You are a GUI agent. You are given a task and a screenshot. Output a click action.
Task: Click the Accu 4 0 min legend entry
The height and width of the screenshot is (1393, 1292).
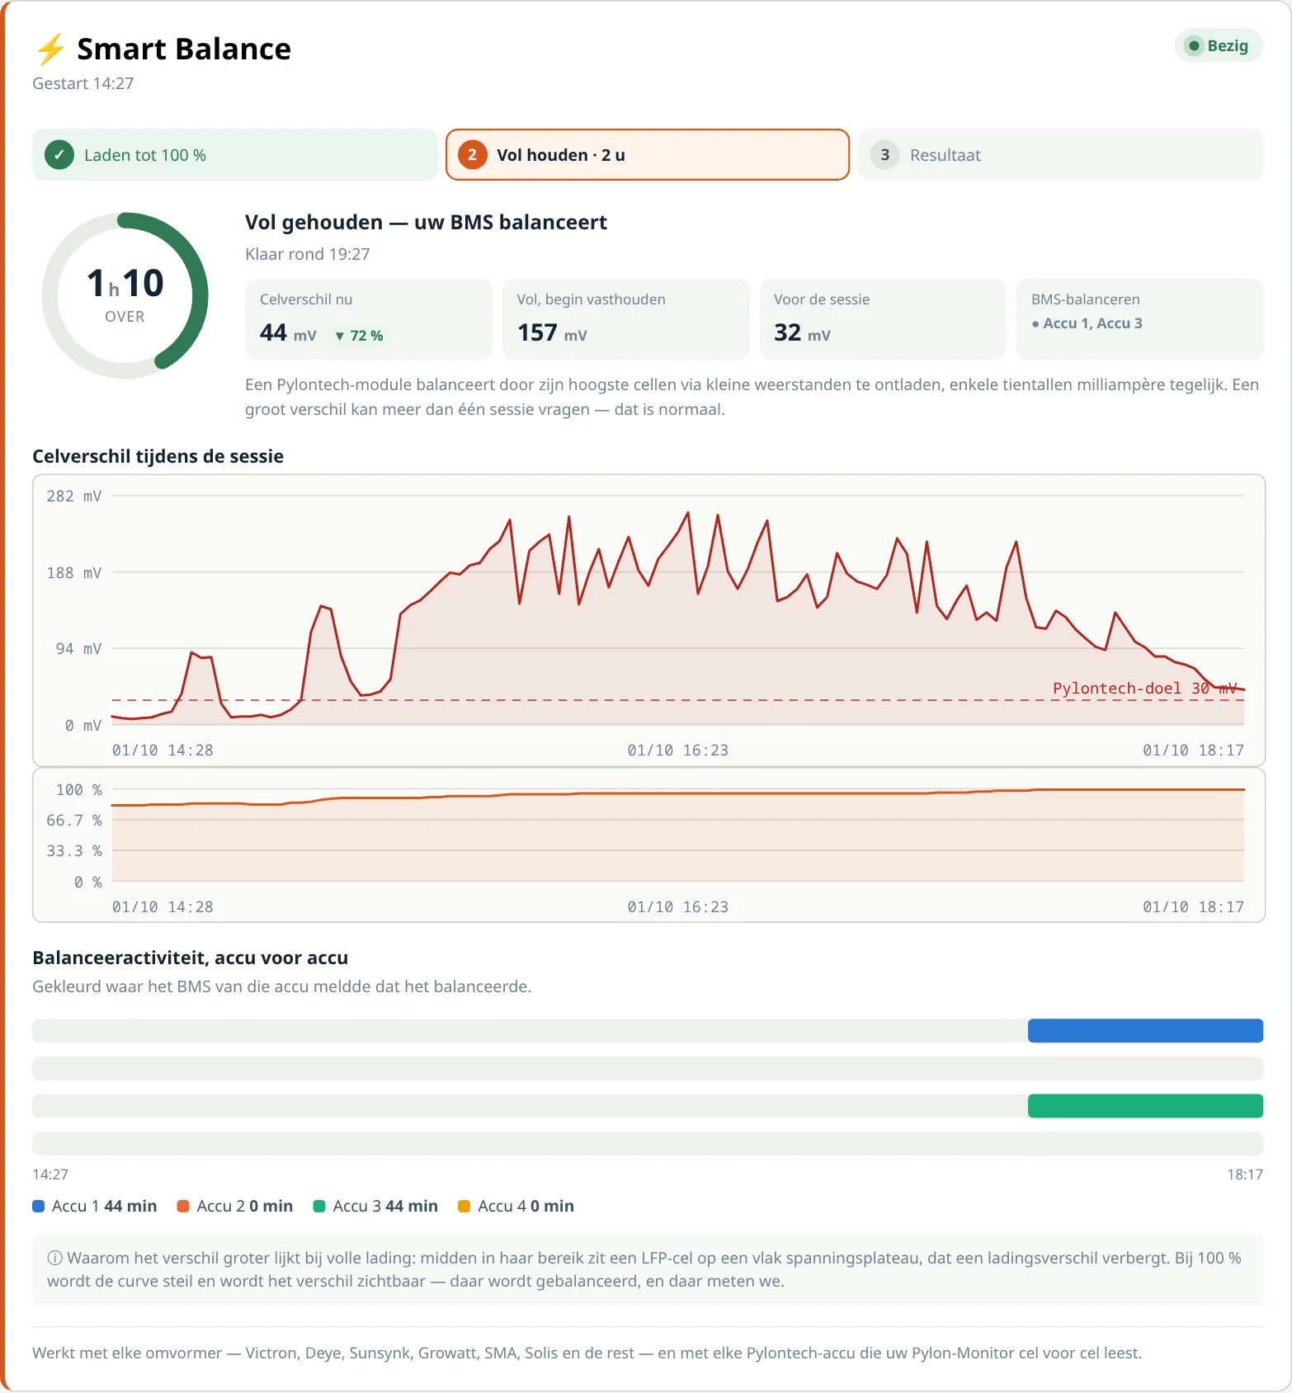[x=516, y=1206]
